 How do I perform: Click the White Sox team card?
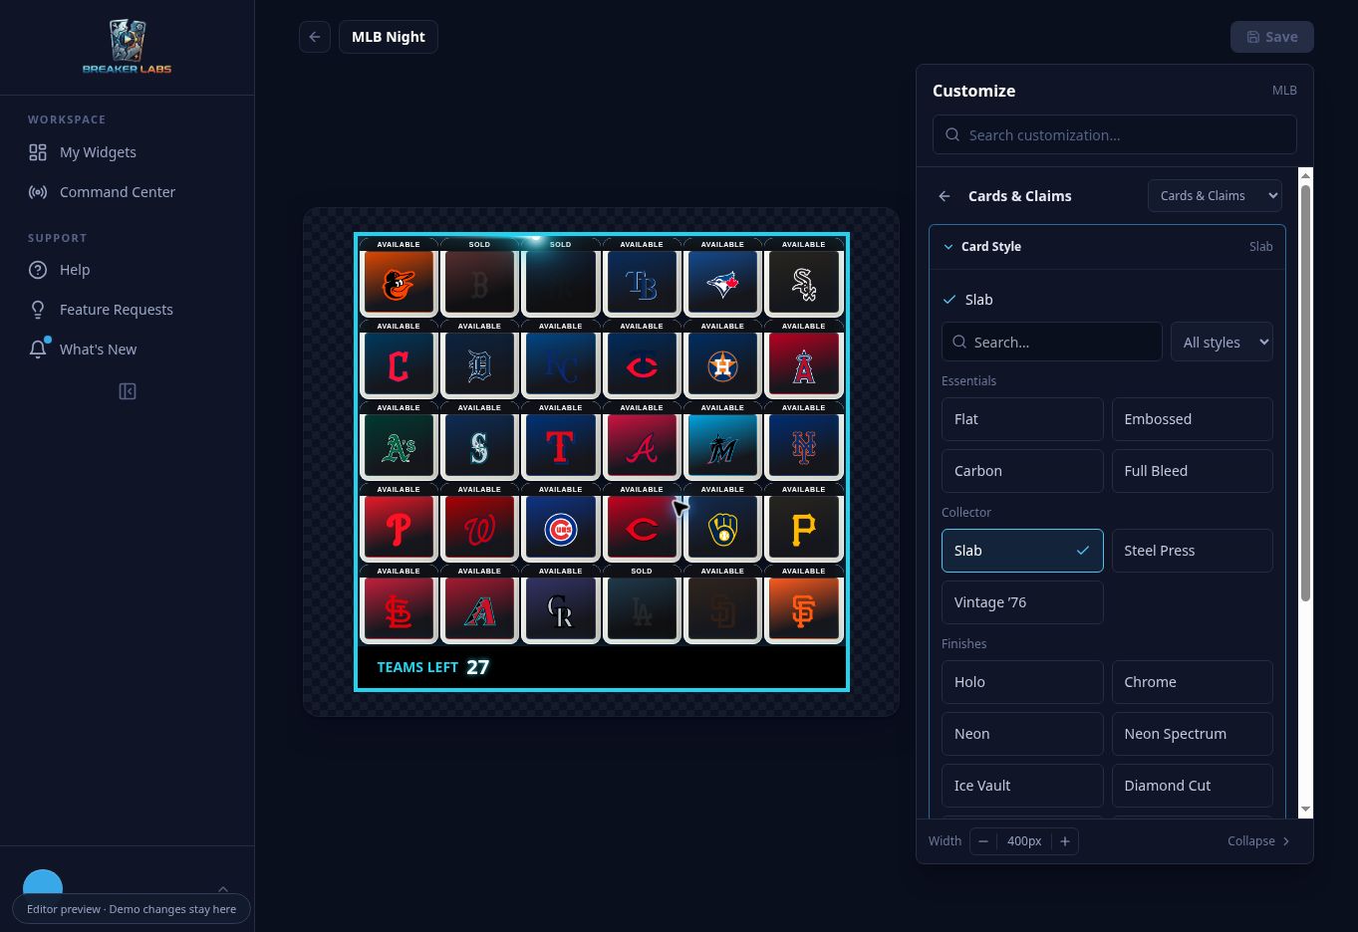(x=803, y=276)
